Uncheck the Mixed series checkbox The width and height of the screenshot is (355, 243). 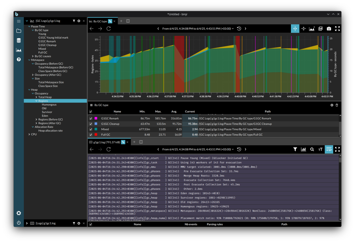91,129
